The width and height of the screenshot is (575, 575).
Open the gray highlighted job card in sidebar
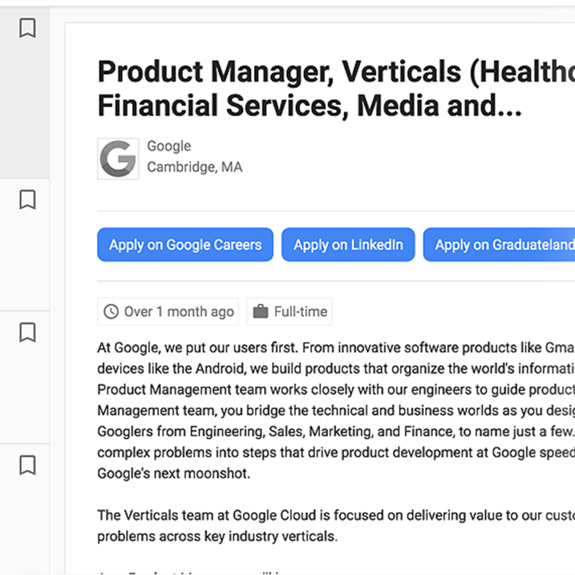[x=25, y=91]
